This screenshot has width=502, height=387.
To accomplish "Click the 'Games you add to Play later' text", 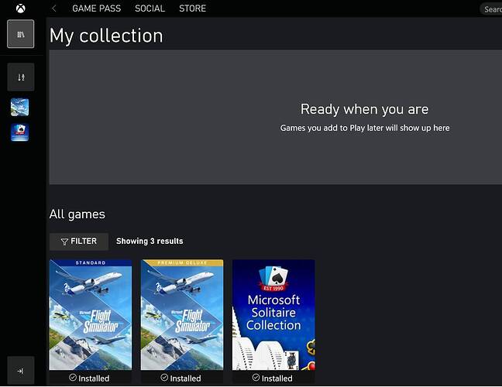I will pos(365,128).
